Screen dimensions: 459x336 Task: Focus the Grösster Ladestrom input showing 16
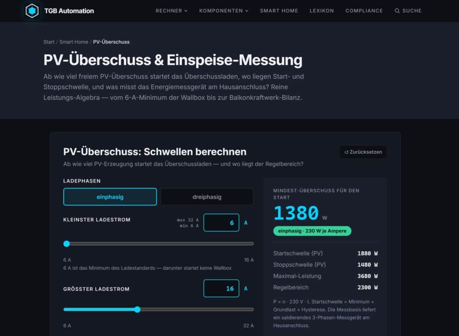(221, 289)
